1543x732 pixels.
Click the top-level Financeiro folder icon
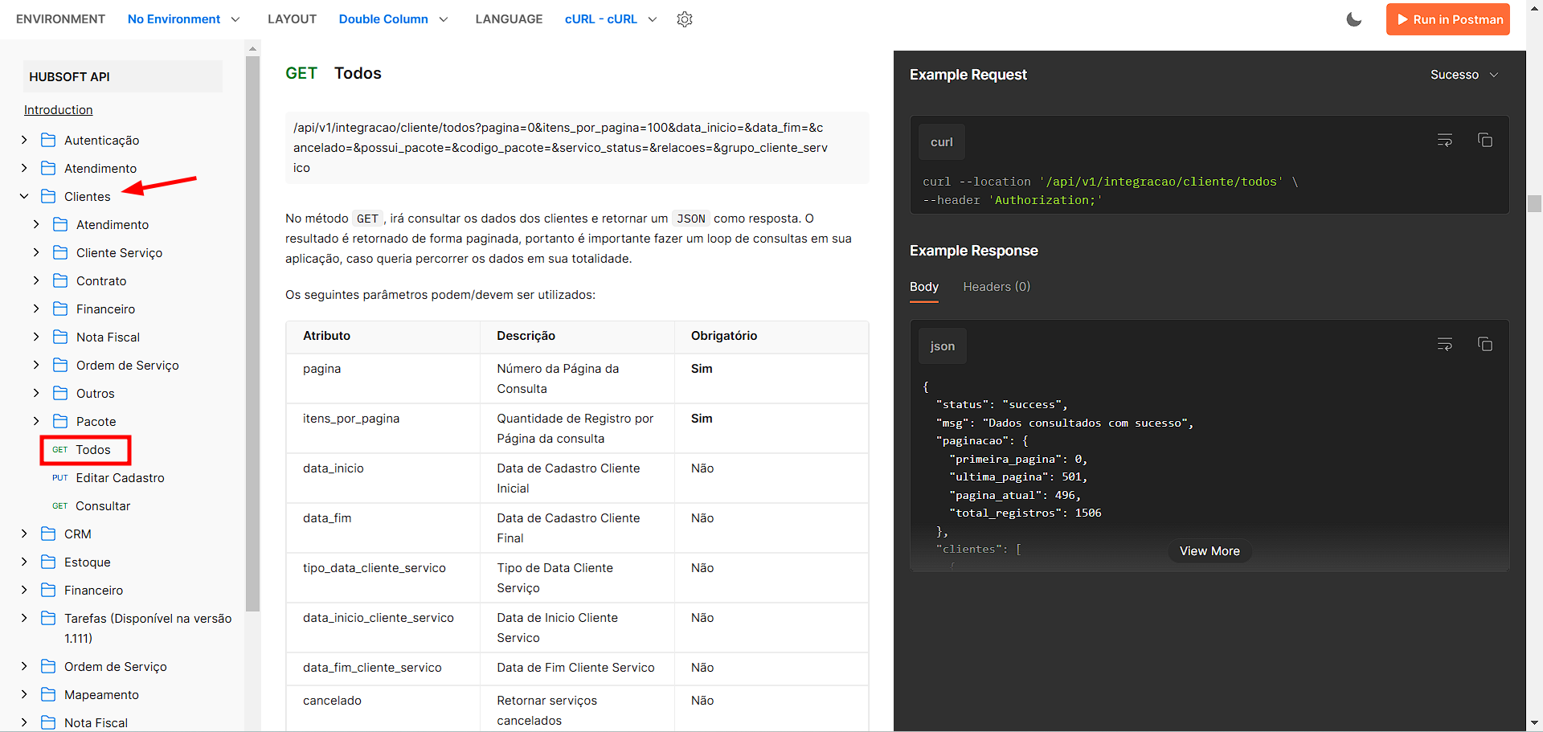tap(48, 590)
